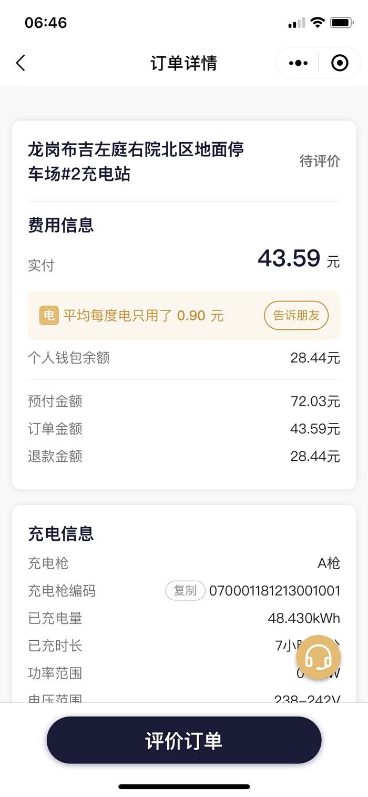The width and height of the screenshot is (368, 797).
Task: Click the 评价订单 button
Action: tap(184, 740)
